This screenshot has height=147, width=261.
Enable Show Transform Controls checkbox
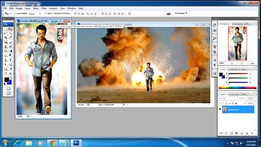click(46, 13)
